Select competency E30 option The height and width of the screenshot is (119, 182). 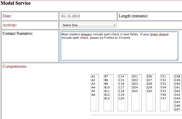click(149, 91)
